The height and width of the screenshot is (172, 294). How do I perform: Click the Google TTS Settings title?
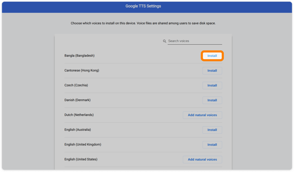point(143,6)
